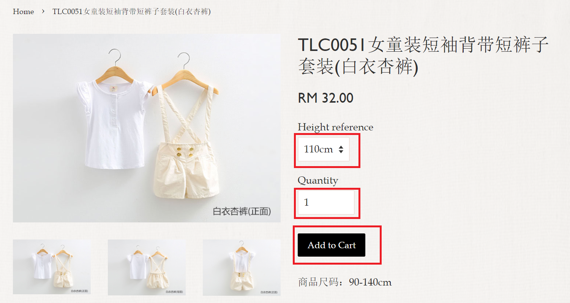
Task: Click the Height reference label
Action: 335,127
